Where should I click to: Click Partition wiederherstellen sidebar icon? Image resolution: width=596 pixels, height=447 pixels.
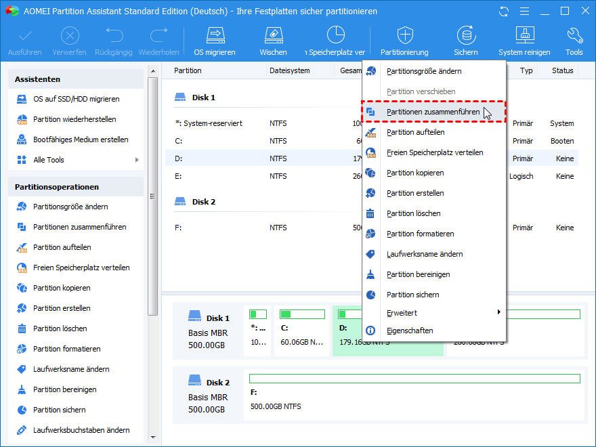point(22,119)
